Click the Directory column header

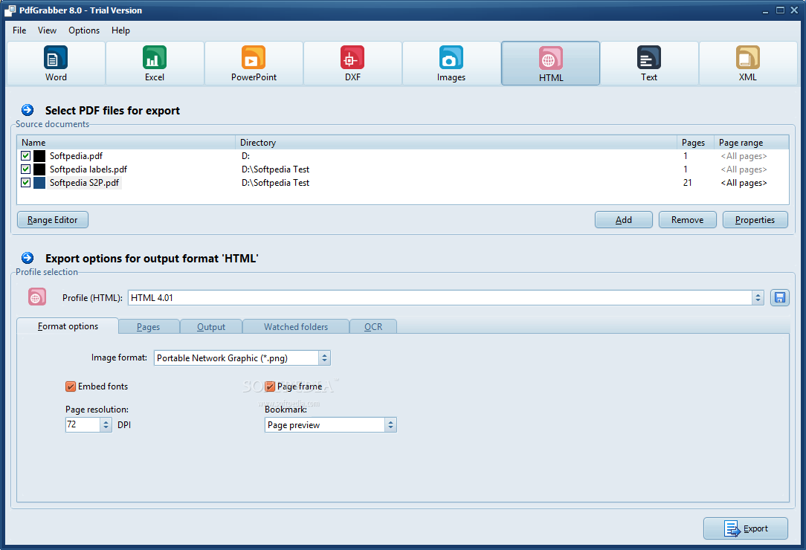pyautogui.click(x=457, y=143)
